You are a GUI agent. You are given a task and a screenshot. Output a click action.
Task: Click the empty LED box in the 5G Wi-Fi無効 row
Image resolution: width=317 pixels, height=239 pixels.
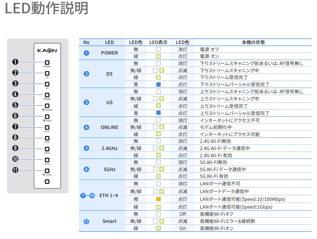pos(158,162)
